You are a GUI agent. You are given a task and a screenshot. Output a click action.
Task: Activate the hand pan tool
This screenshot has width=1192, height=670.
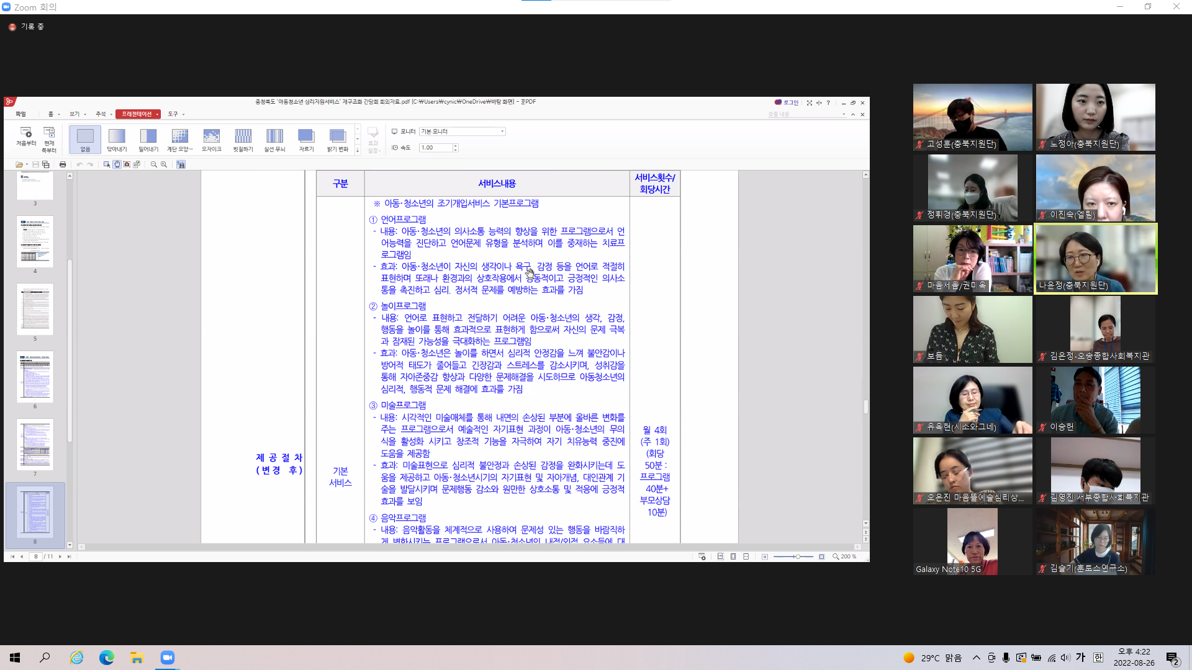click(117, 164)
